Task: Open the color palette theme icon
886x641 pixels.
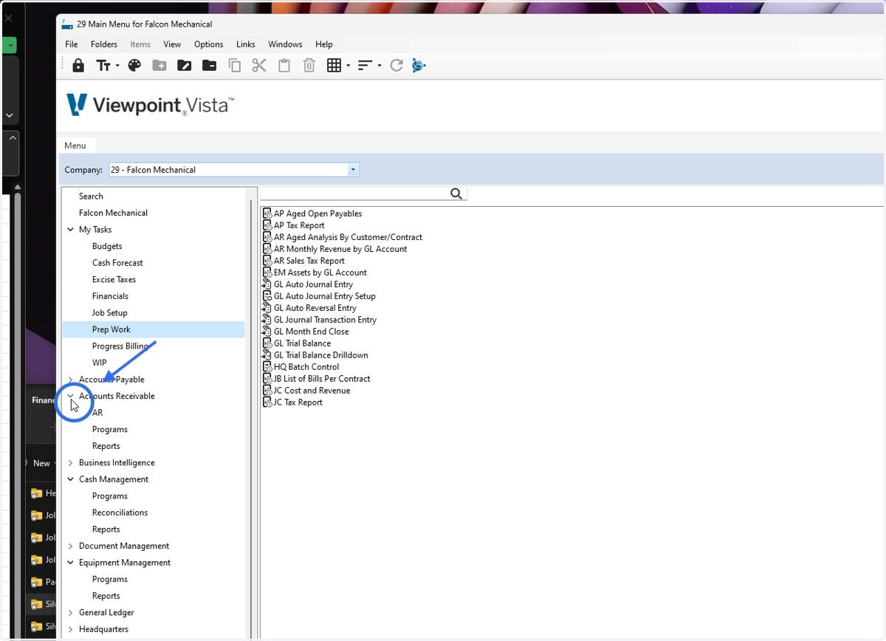Action: (134, 66)
